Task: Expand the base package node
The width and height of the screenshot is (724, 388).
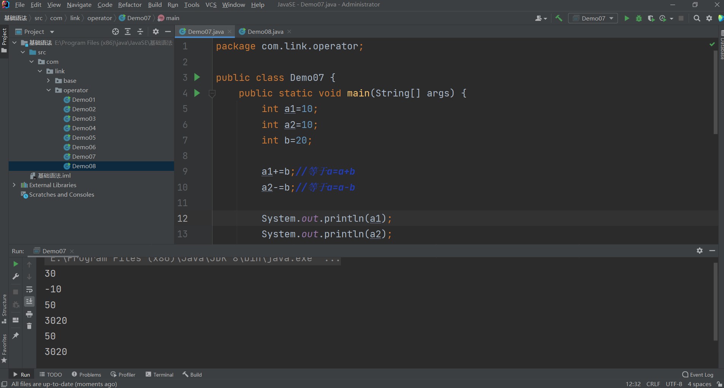Action: tap(48, 80)
